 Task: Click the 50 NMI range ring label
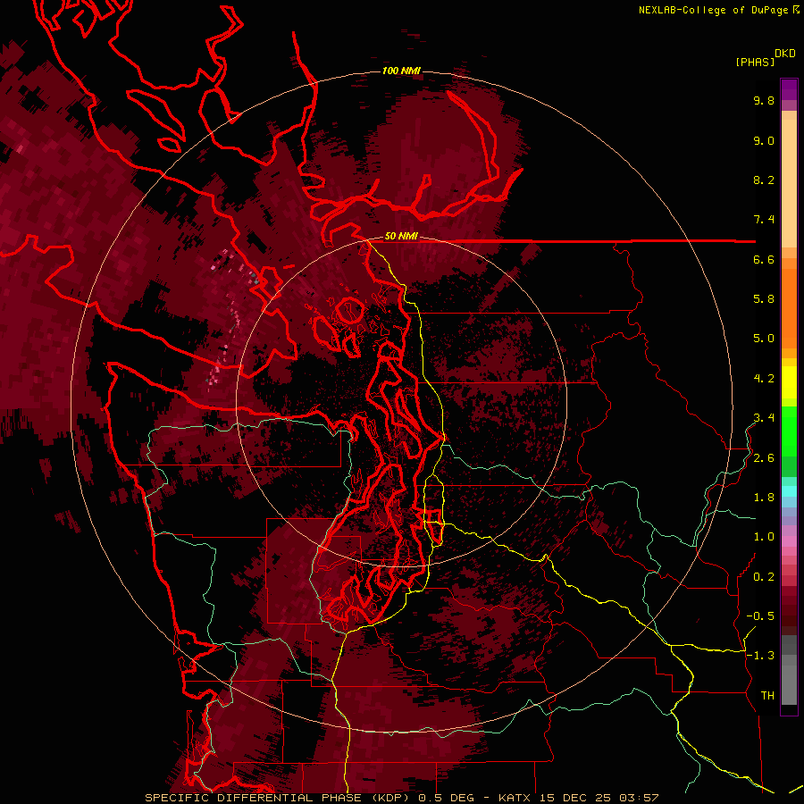point(401,237)
